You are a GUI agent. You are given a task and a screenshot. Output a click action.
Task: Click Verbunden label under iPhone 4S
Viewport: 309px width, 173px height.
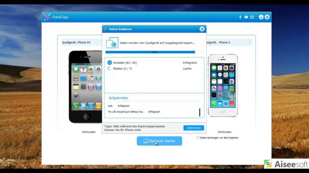(89, 132)
